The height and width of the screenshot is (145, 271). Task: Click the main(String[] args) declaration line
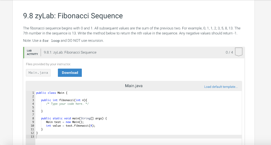[74, 119]
